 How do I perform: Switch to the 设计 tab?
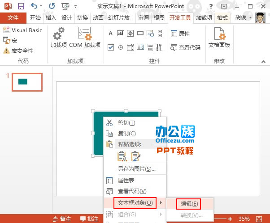[x=67, y=18]
